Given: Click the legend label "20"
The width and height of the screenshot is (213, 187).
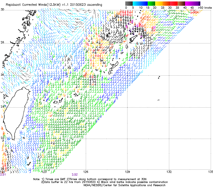Looking at the screenshot, I should pyautogui.click(x=155, y=7).
